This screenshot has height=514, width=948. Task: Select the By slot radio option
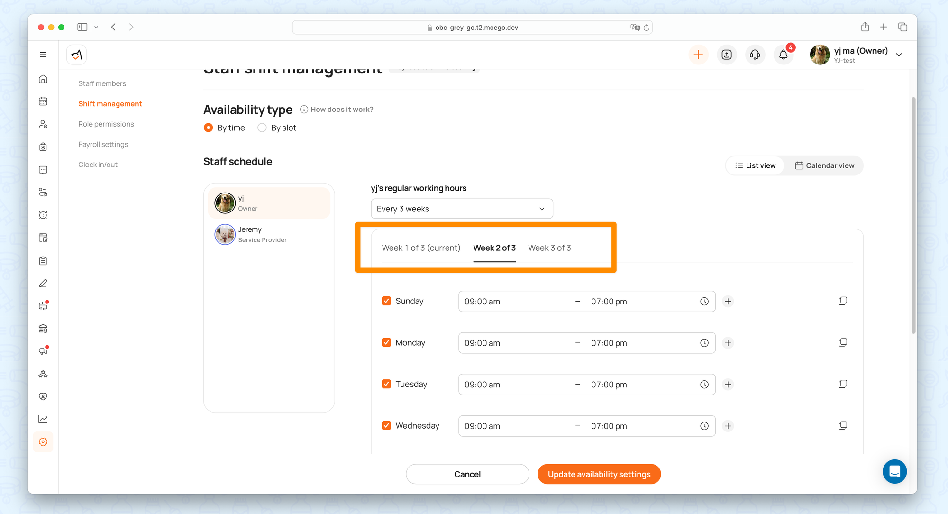[262, 128]
